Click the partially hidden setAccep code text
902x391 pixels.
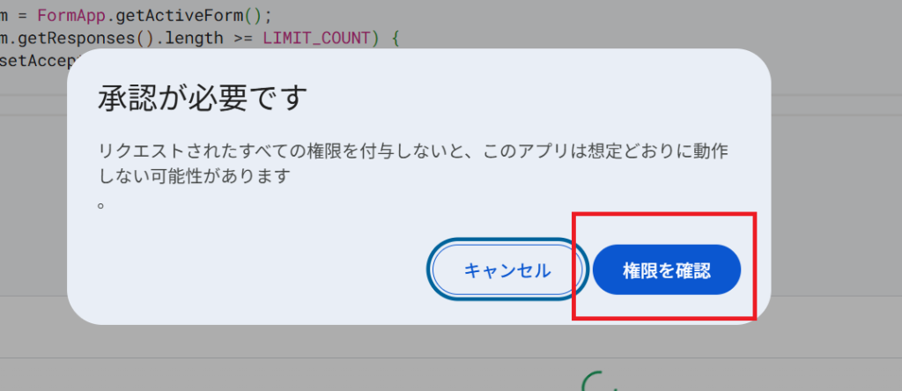point(42,61)
